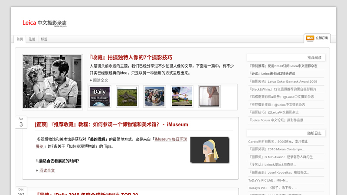This screenshot has height=195, width=347.
Task: Open 『摄影师』G M B Akash post
Action: (282, 157)
